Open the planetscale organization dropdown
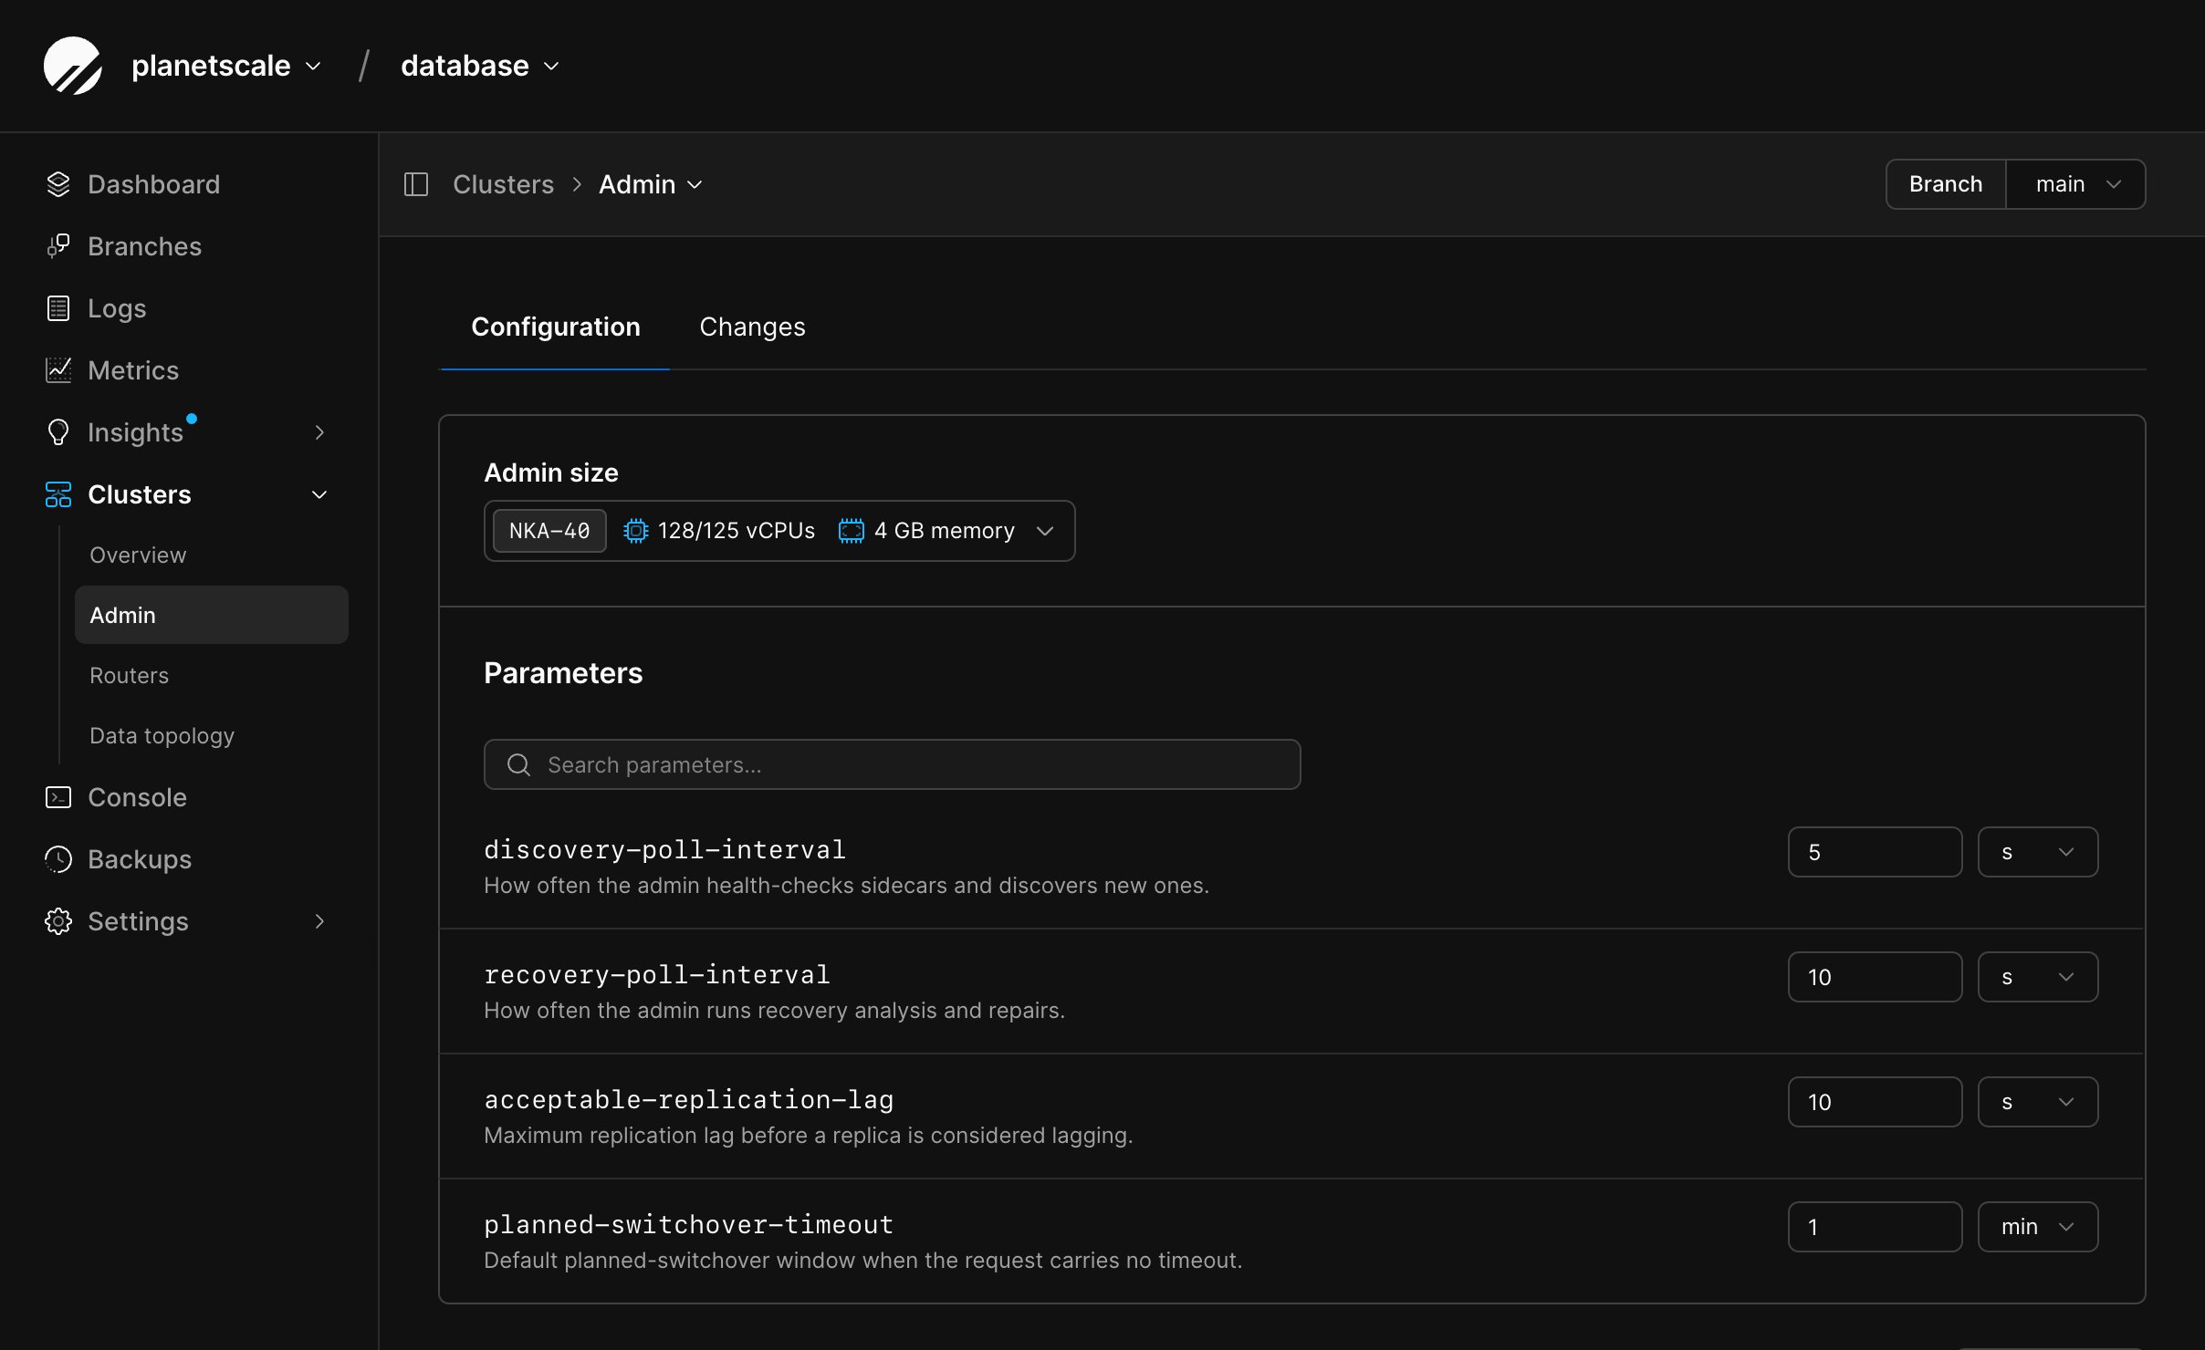 [x=226, y=66]
